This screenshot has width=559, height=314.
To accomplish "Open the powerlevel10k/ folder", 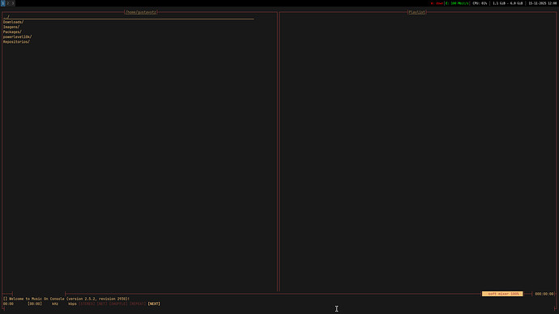I will point(18,37).
